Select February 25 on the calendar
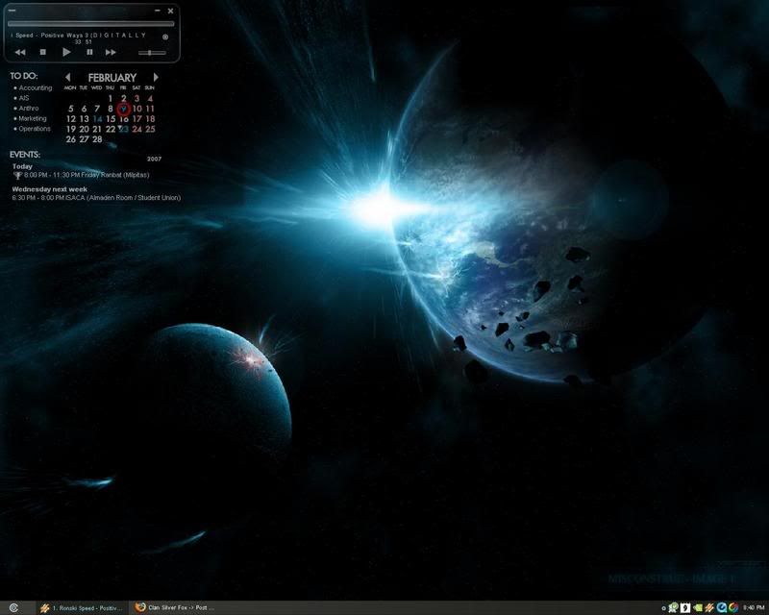Viewport: 769px width, 615px height. [150, 130]
